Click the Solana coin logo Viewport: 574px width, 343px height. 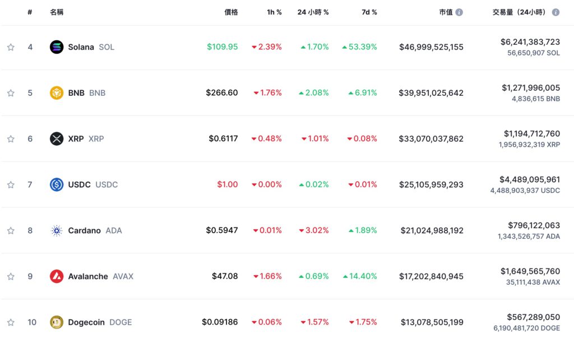tap(57, 47)
